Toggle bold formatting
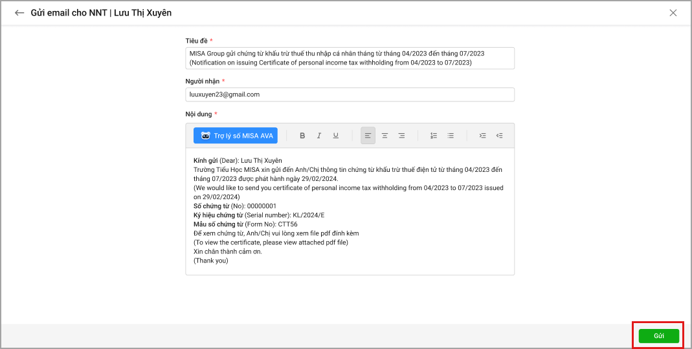The image size is (692, 349). [x=302, y=136]
